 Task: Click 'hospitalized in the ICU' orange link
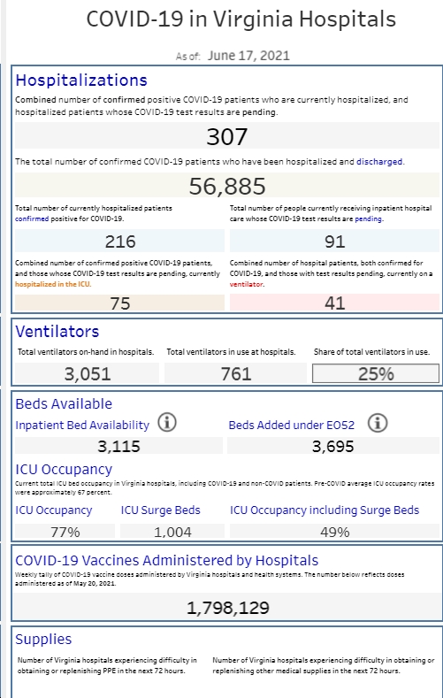click(x=52, y=284)
